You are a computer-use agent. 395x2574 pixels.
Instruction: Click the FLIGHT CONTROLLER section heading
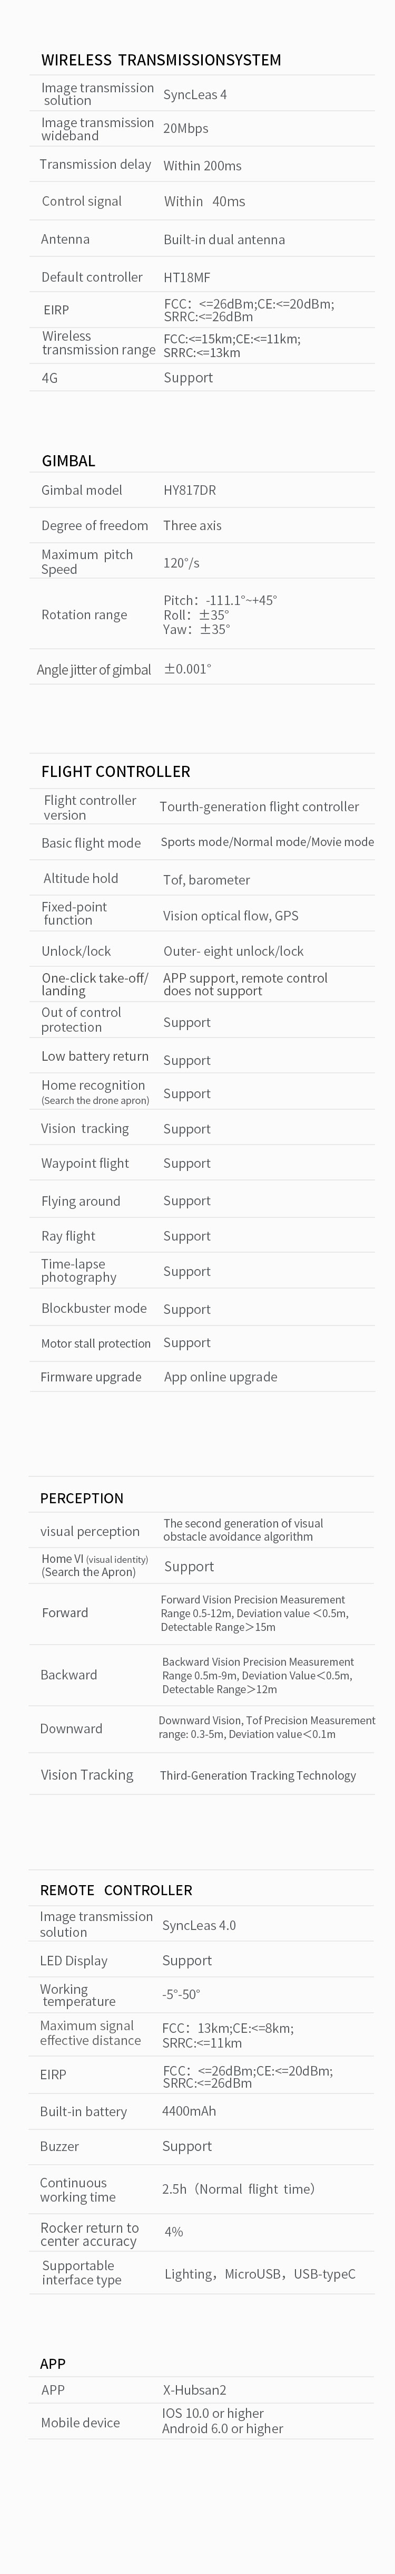click(116, 771)
